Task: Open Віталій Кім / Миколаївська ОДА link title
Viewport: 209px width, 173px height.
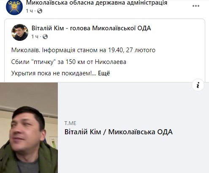Action: [x=119, y=132]
